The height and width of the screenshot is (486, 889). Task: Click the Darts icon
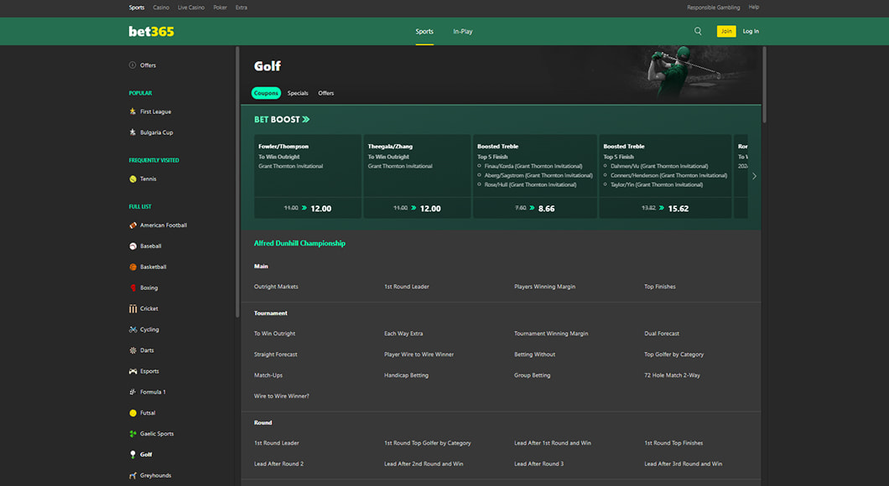(133, 350)
